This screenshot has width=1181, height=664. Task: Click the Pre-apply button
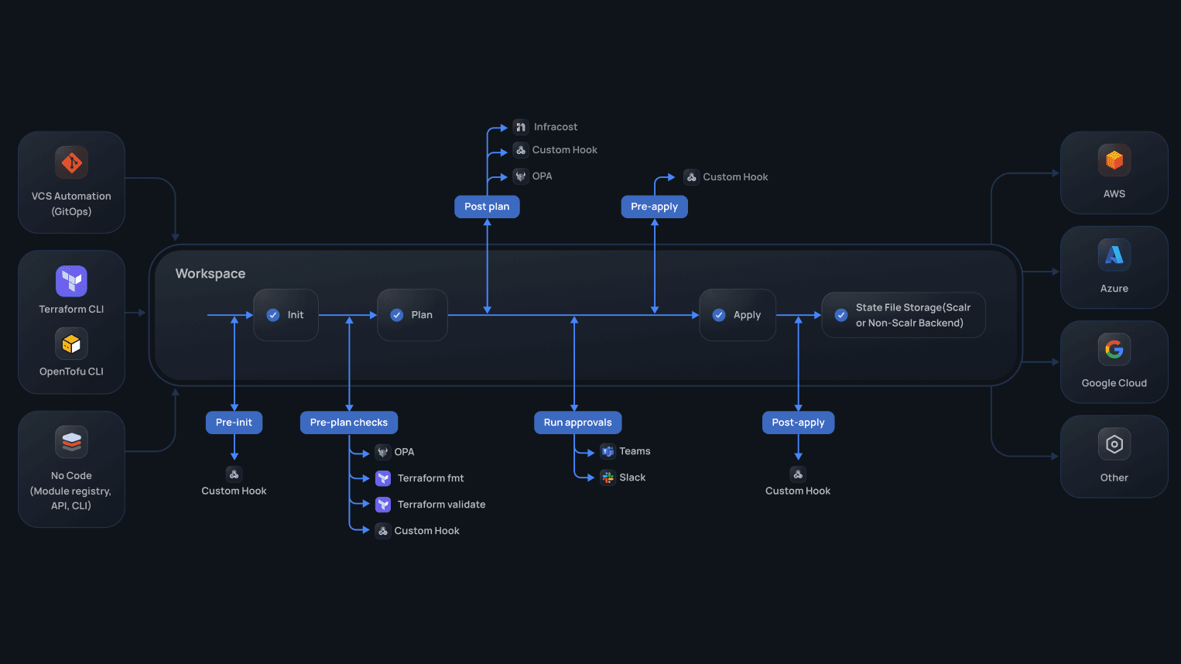(x=654, y=207)
